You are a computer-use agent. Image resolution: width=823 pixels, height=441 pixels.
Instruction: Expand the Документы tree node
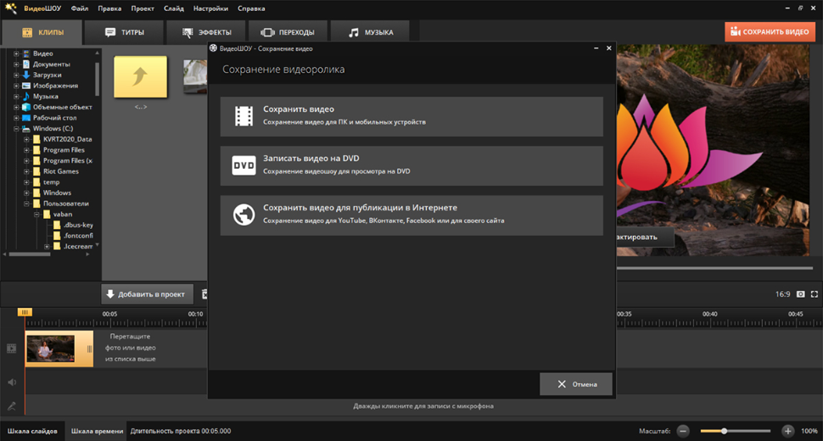pos(16,64)
